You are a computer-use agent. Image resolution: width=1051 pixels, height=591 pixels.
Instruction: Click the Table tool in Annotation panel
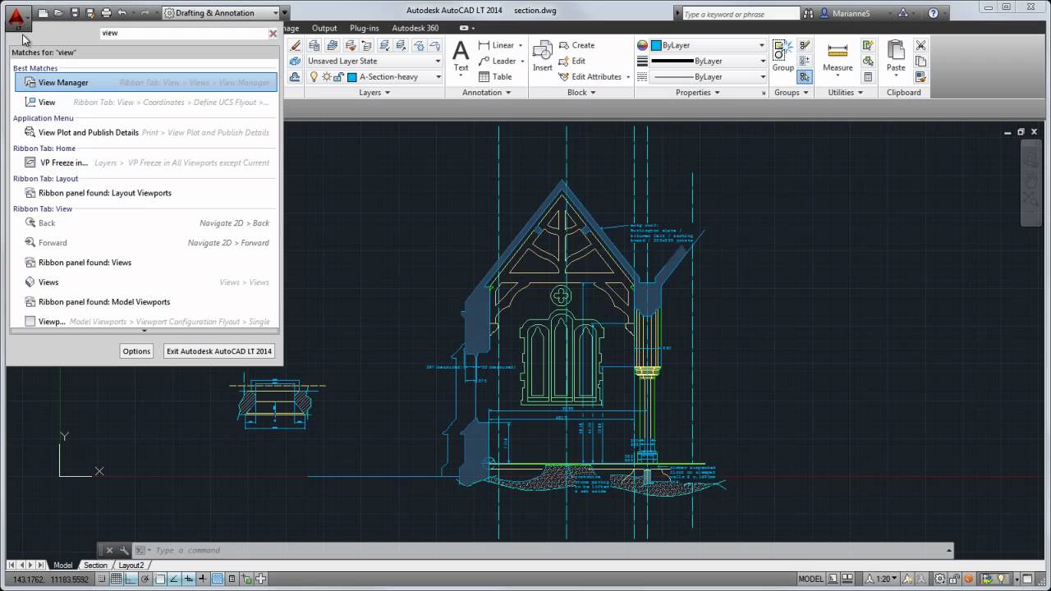[495, 76]
